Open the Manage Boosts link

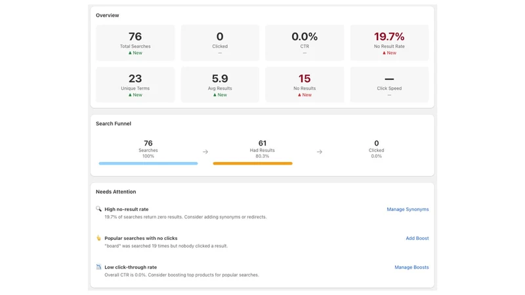click(411, 267)
